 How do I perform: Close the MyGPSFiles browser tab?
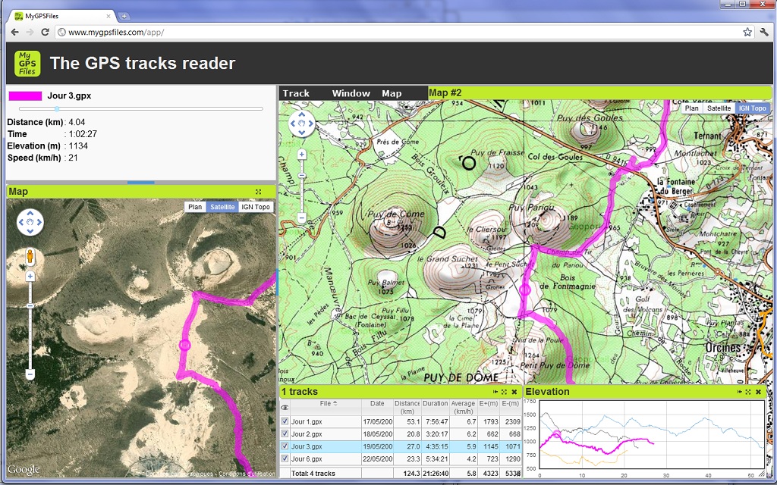pyautogui.click(x=109, y=16)
